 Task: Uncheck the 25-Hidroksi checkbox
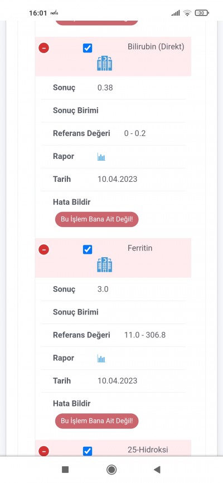[88, 451]
